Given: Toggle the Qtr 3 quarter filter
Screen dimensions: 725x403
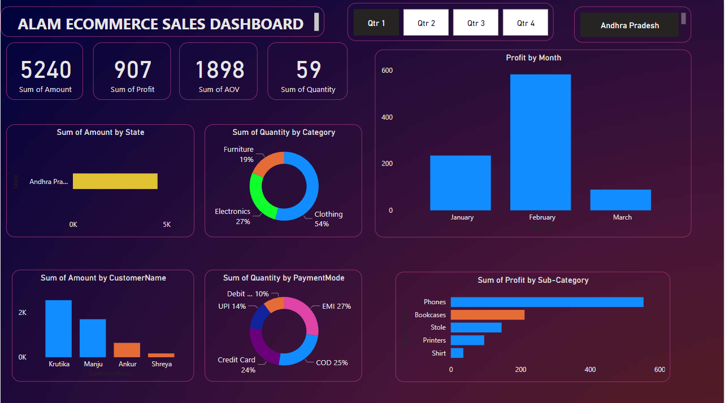Looking at the screenshot, I should pyautogui.click(x=476, y=23).
